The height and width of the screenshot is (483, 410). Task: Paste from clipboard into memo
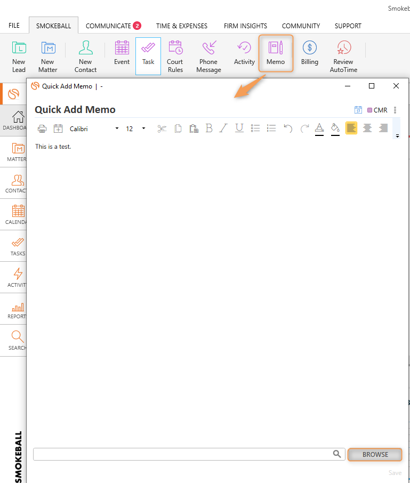[x=194, y=128]
